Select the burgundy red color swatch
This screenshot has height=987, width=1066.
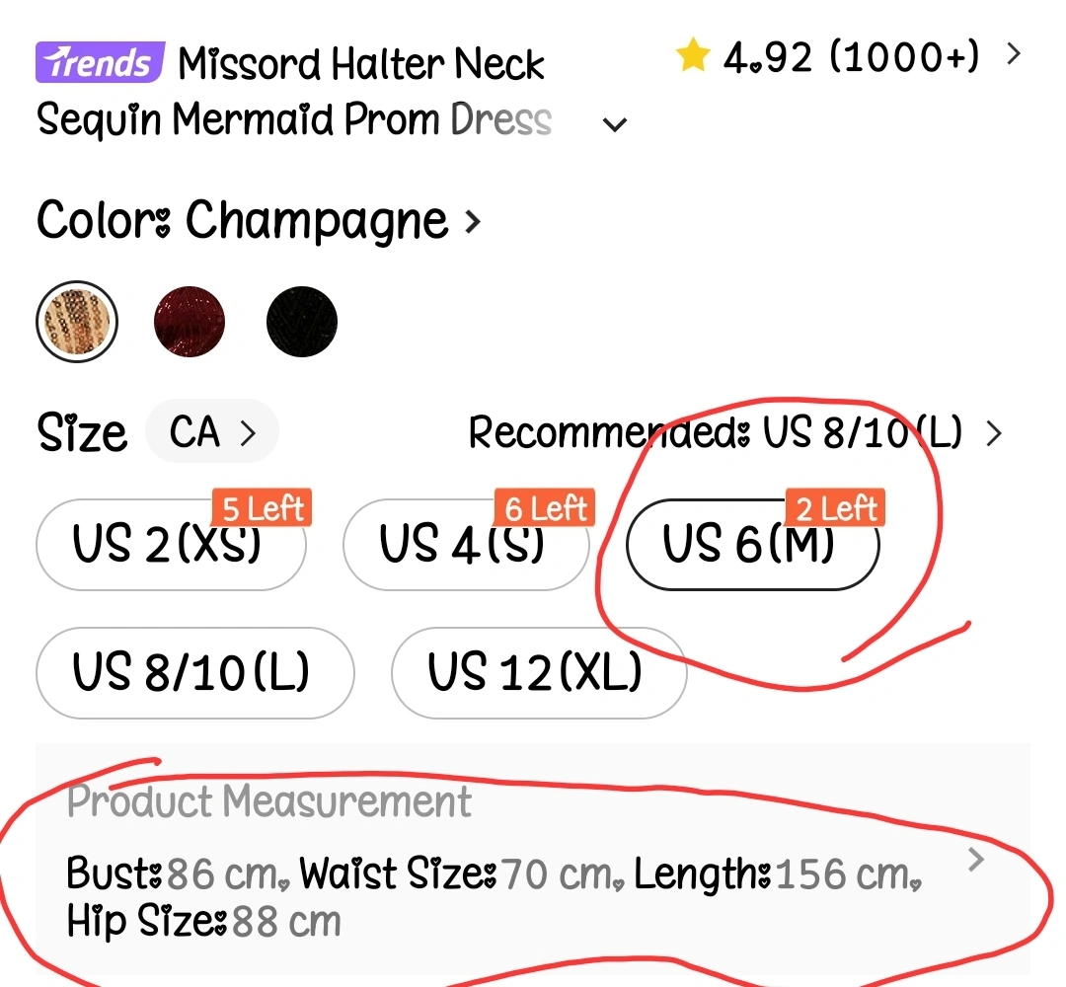pyautogui.click(x=190, y=322)
